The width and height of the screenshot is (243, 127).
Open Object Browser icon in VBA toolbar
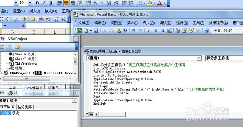[191, 30]
